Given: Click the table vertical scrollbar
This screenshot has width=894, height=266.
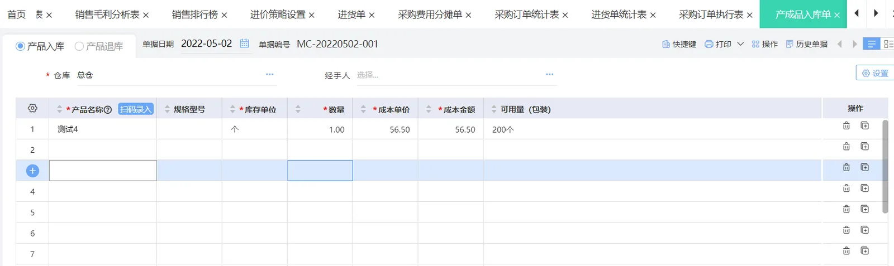Looking at the screenshot, I should click(885, 166).
